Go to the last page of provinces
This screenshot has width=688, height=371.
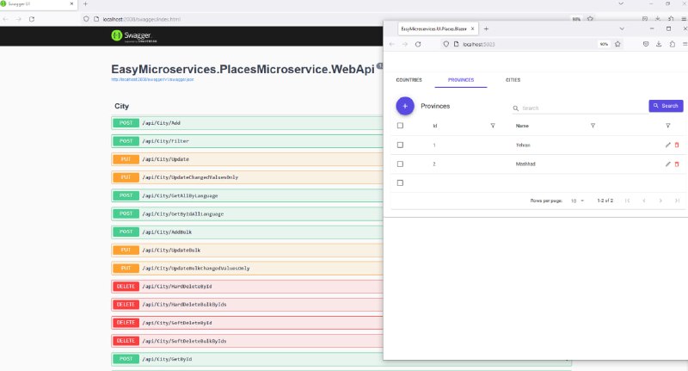pos(677,201)
